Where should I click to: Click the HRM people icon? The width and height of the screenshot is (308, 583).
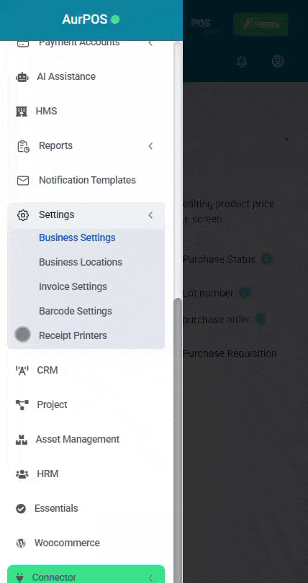coord(22,474)
